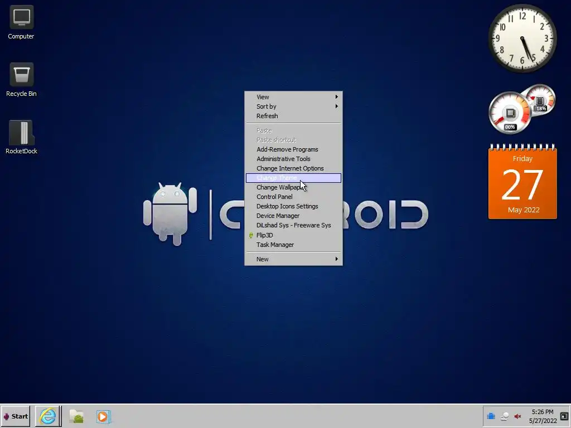Select Change Internet Options
Viewport: 571px width, 428px height.
click(293, 168)
